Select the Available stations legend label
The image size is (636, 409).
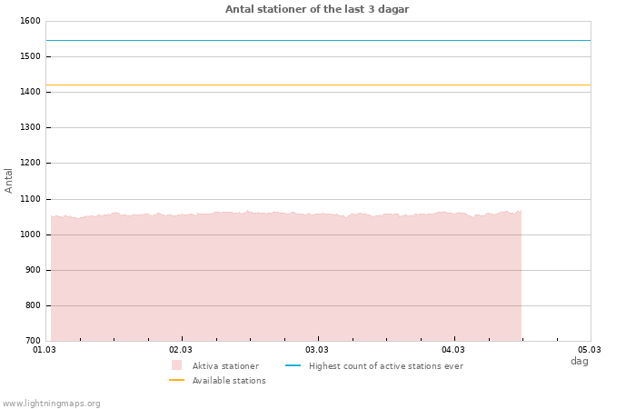coord(229,381)
